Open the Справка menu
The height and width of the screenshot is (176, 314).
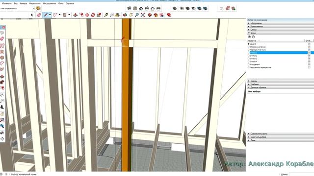(70, 3)
